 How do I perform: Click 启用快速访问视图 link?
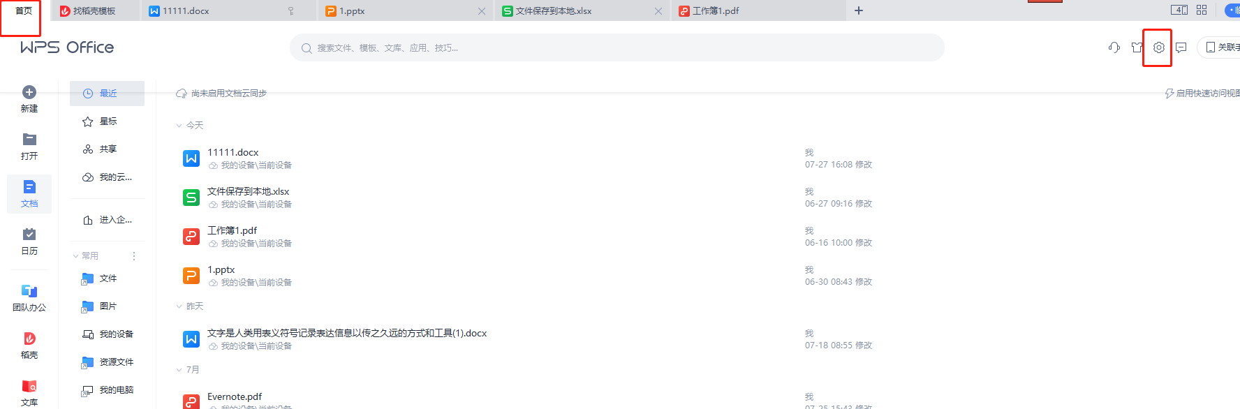[1202, 94]
